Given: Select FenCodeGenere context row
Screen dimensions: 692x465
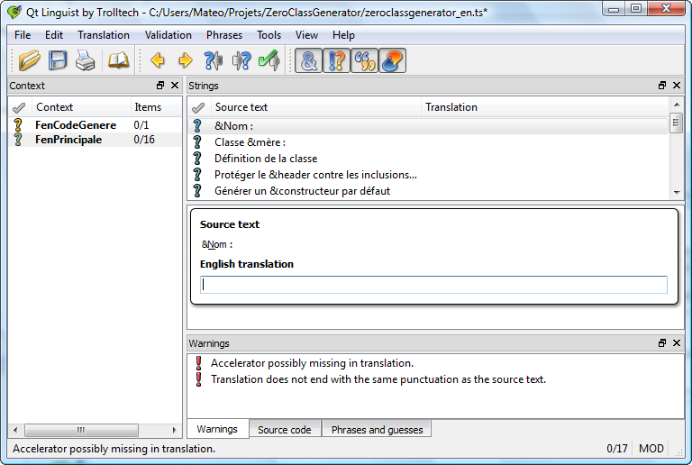Looking at the screenshot, I should tap(95, 125).
